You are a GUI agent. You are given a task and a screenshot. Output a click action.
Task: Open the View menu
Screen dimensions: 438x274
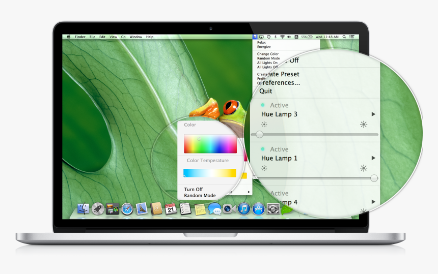(113, 37)
